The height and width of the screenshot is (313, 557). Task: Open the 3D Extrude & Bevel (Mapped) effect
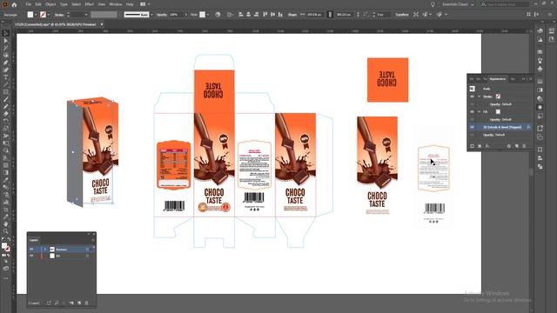[x=502, y=127]
